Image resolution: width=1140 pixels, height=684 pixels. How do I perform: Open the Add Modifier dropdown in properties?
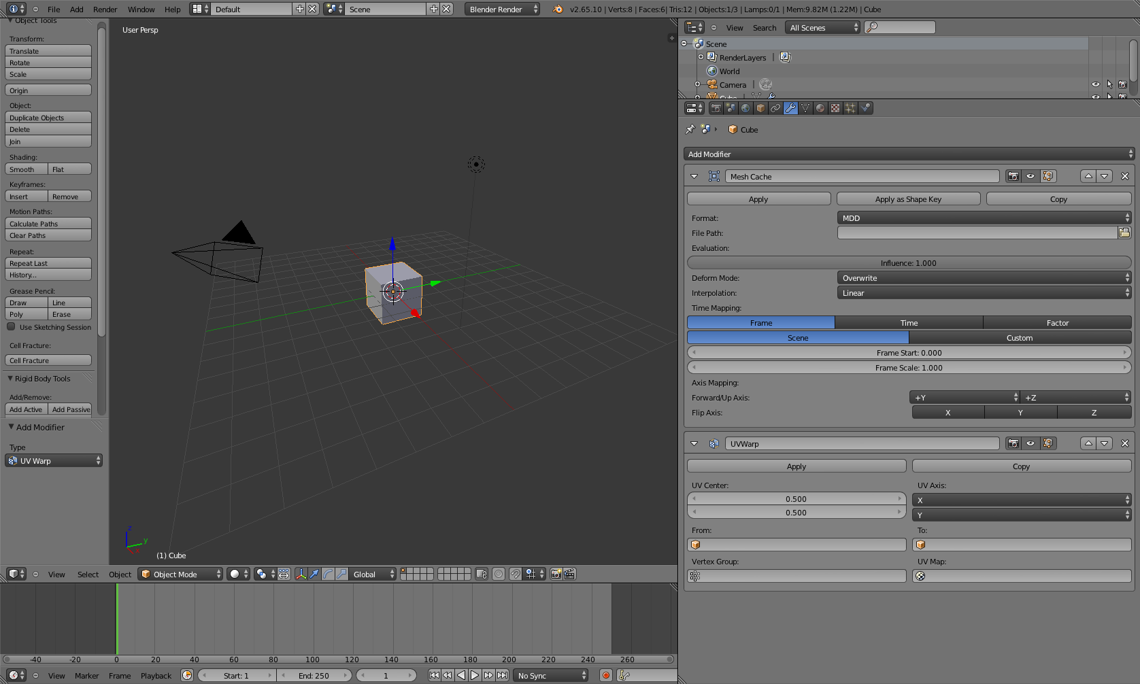click(x=909, y=154)
